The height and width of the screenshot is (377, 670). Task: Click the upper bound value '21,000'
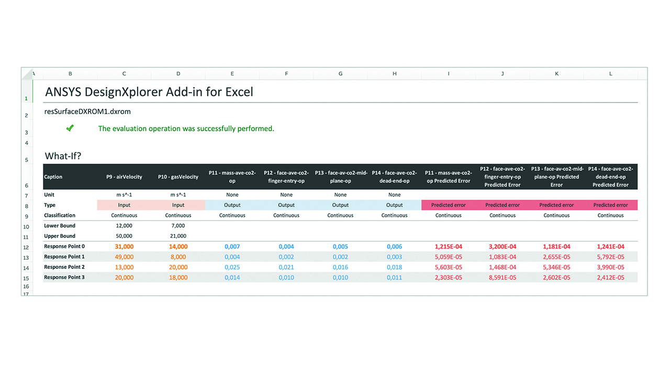click(178, 236)
